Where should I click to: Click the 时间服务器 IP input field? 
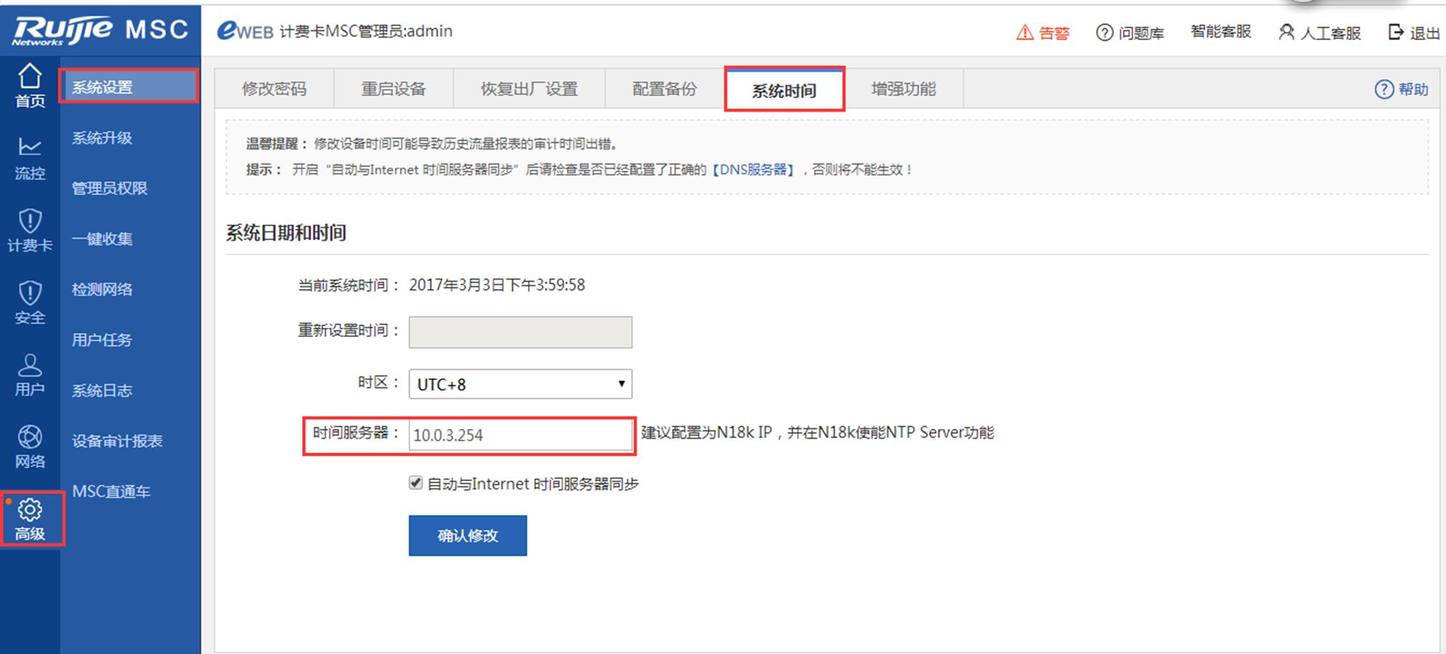click(x=520, y=435)
